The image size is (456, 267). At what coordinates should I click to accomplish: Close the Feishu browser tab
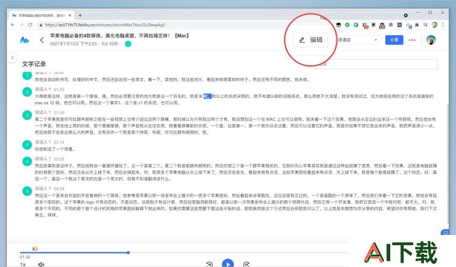pos(70,15)
